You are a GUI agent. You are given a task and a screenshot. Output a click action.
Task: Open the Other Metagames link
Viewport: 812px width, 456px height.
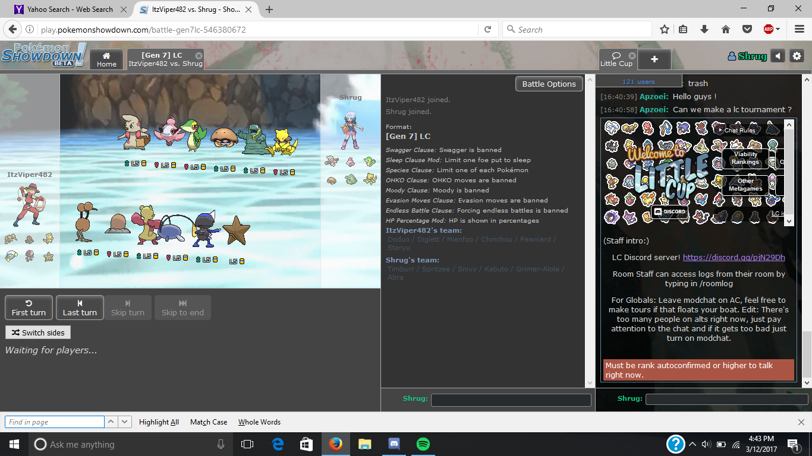click(x=745, y=185)
